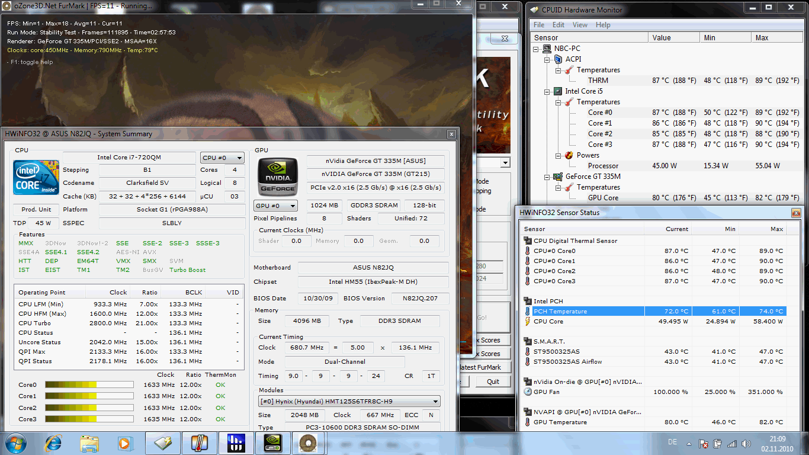Select the THRM row in HWMonitor
Screen dimensions: 809x455
pos(666,81)
